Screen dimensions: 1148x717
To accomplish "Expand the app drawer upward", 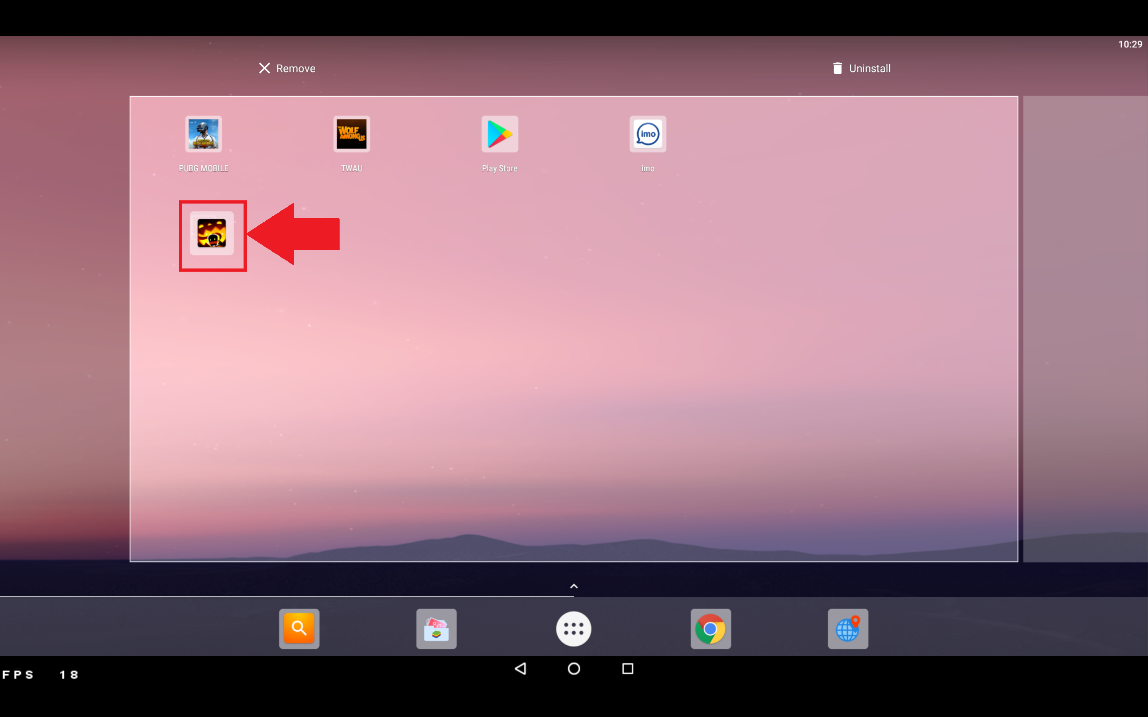I will coord(574,586).
